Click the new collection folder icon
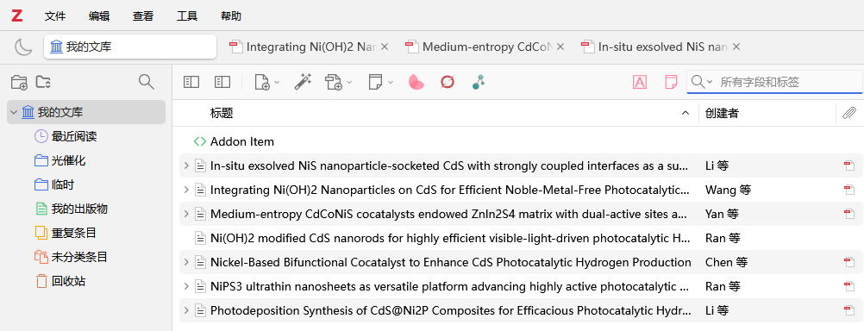This screenshot has height=331, width=864. [19, 82]
